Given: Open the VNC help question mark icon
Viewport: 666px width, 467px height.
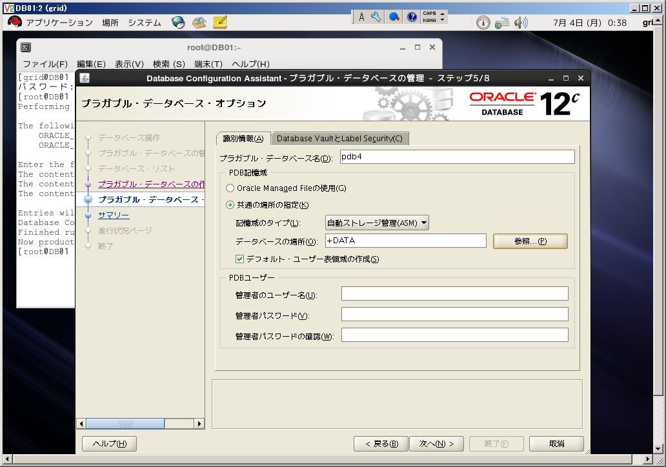Looking at the screenshot, I should pyautogui.click(x=412, y=17).
